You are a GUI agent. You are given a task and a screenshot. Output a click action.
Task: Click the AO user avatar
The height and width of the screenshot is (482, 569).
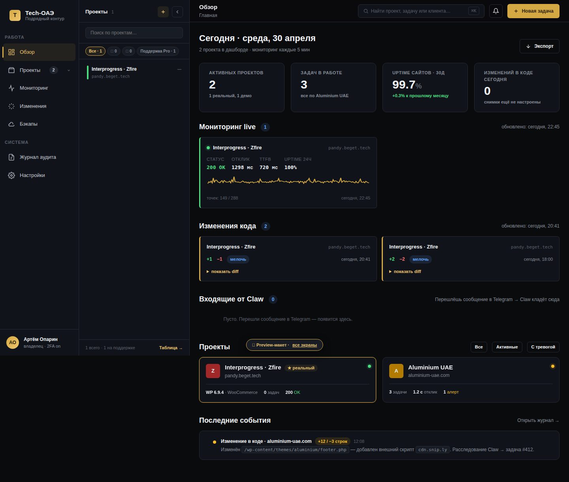(13, 343)
